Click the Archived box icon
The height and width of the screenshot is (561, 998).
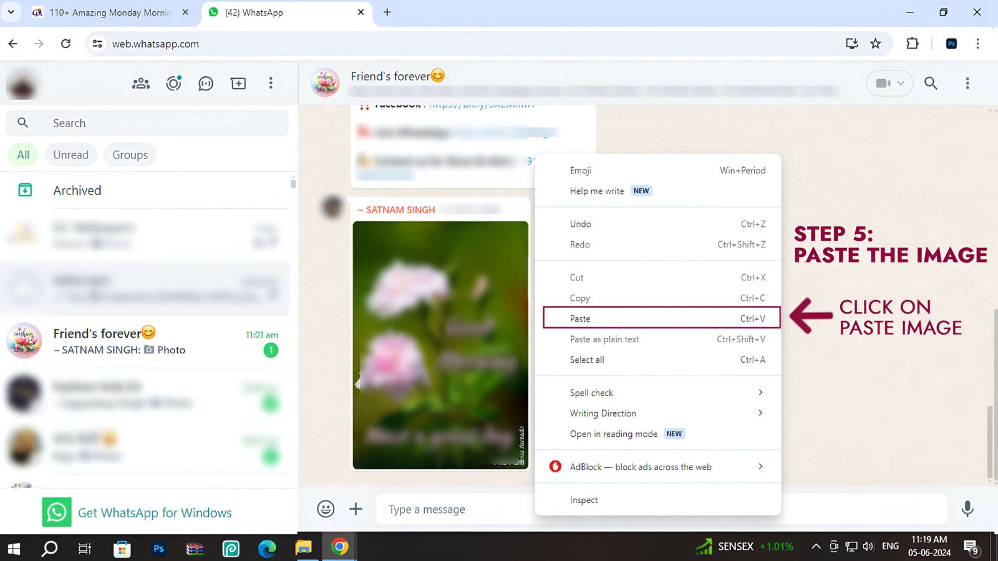[25, 190]
